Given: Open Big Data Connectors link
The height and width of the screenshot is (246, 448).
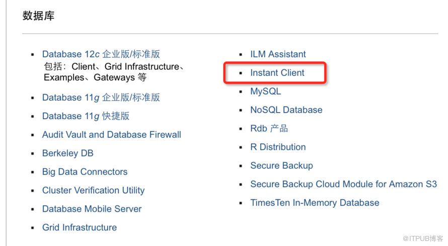Looking at the screenshot, I should click(x=85, y=172).
